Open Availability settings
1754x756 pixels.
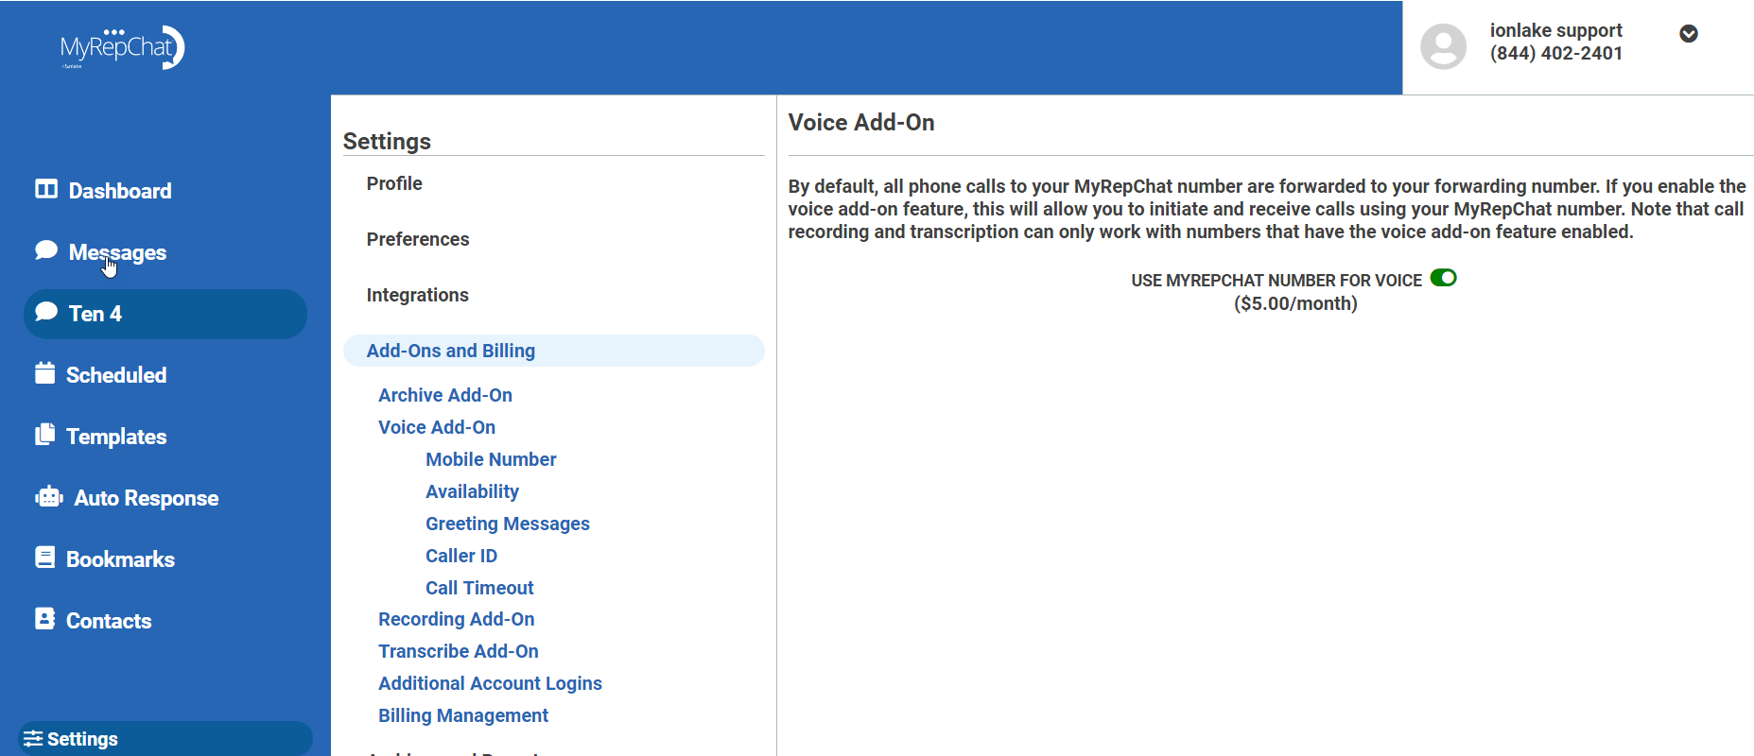[x=472, y=491]
